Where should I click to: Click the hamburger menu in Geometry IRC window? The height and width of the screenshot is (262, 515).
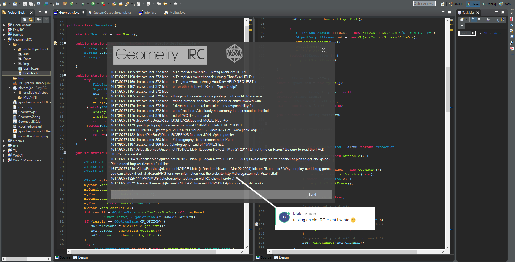click(315, 50)
